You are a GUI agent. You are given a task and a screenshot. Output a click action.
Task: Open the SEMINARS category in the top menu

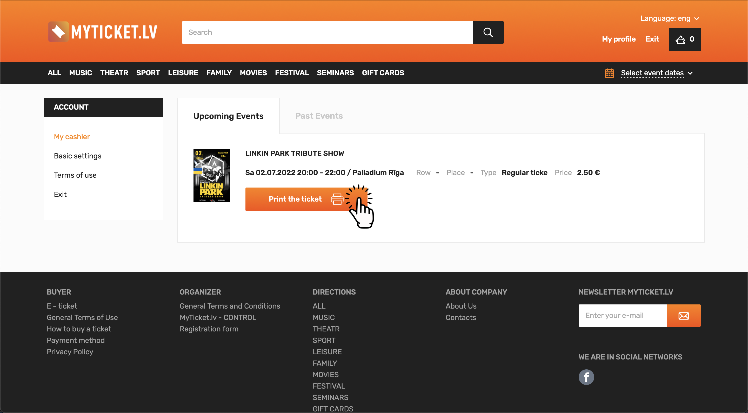pos(335,73)
